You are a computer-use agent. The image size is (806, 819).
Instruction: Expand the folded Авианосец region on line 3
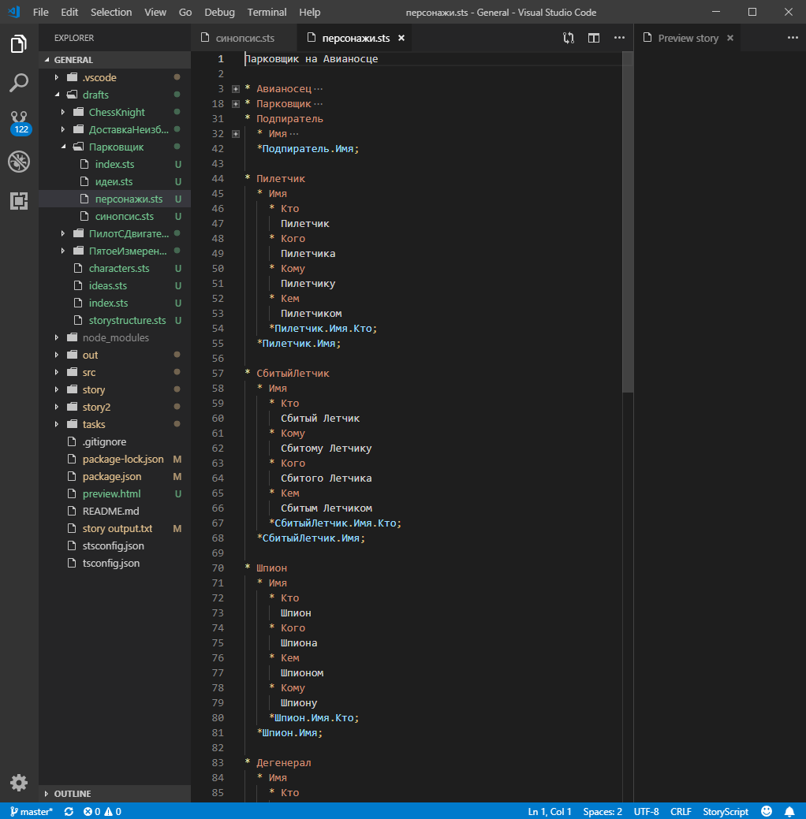236,89
